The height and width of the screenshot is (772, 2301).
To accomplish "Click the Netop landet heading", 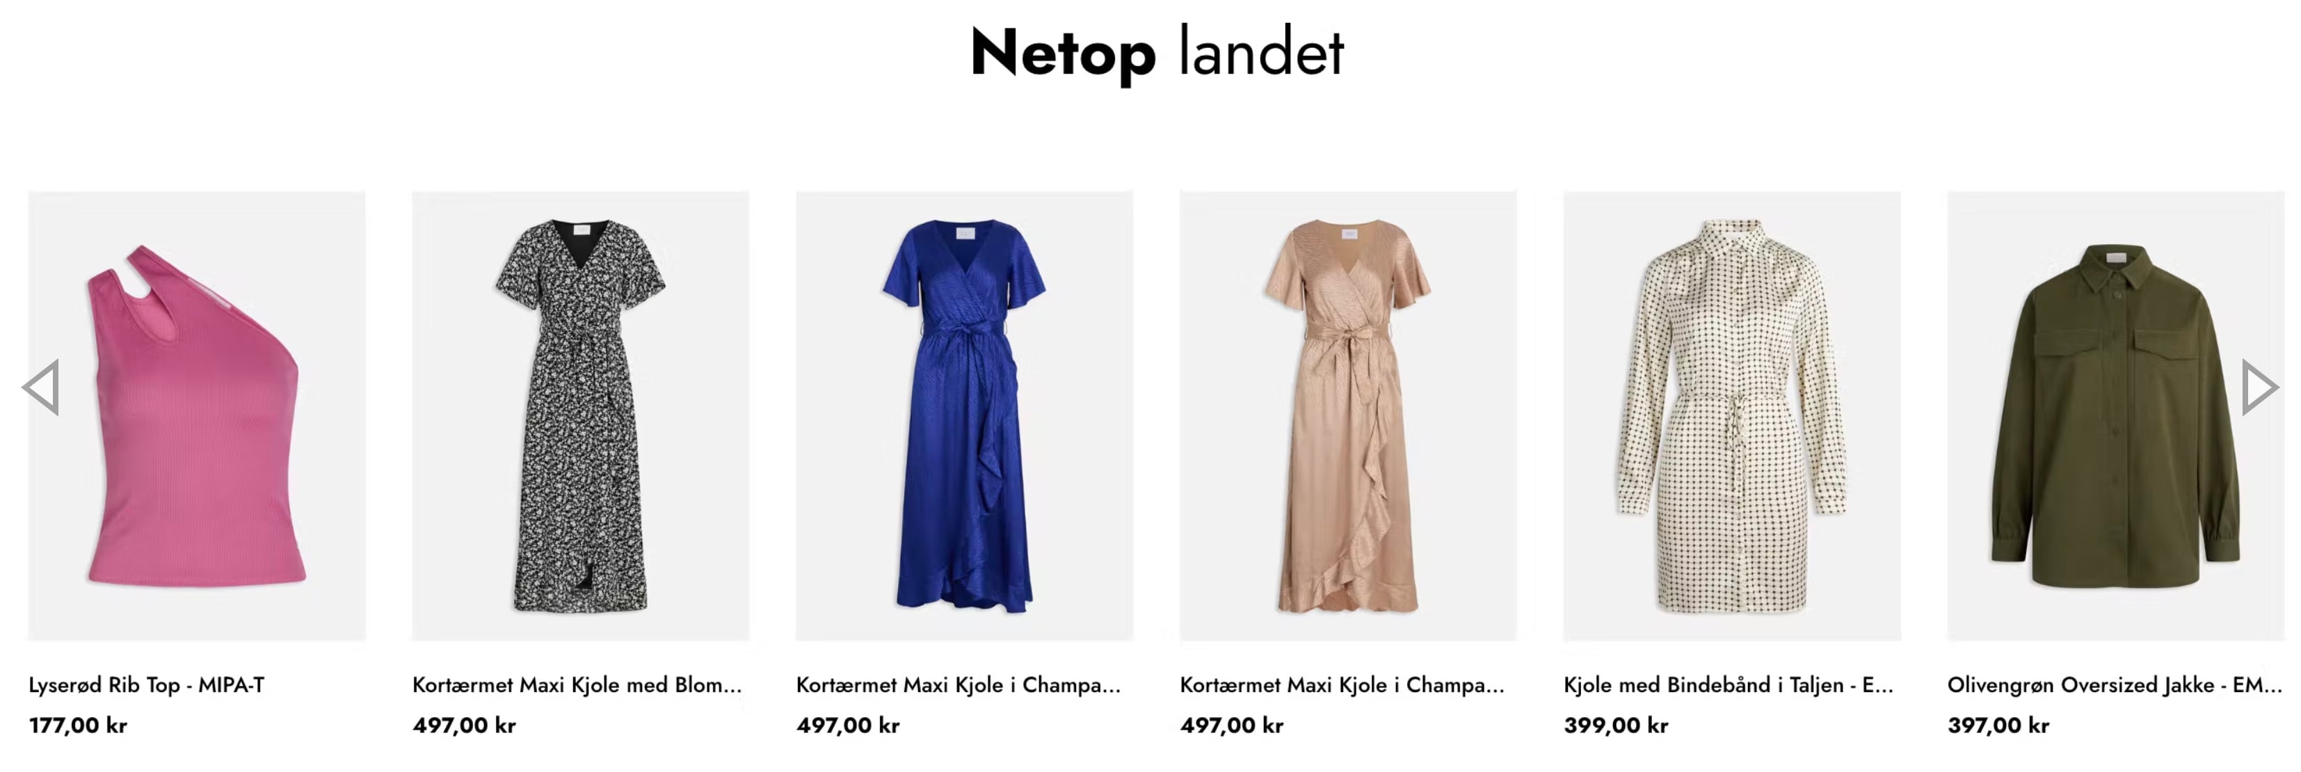I will pos(1157,54).
